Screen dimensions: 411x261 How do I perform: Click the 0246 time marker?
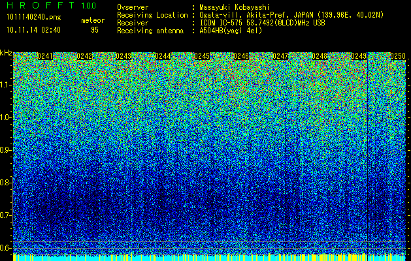coord(241,56)
